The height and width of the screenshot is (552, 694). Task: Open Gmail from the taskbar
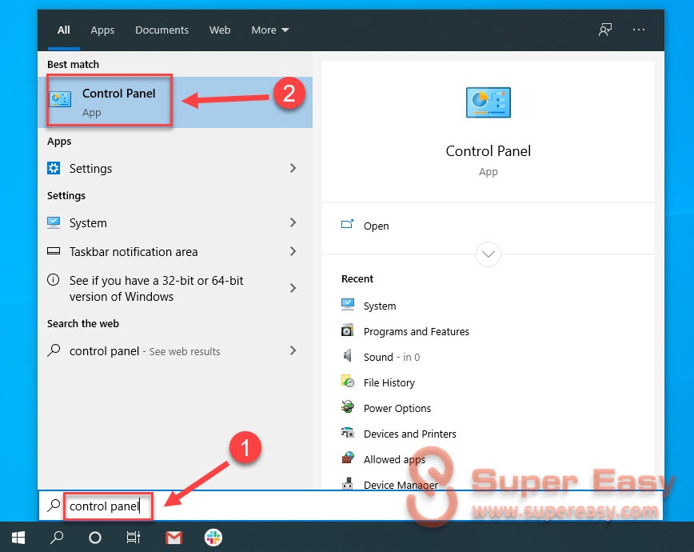[174, 538]
